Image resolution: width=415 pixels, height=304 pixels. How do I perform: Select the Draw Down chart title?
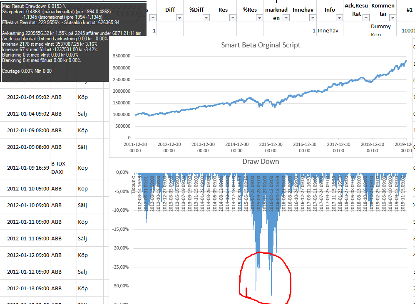[x=261, y=161]
